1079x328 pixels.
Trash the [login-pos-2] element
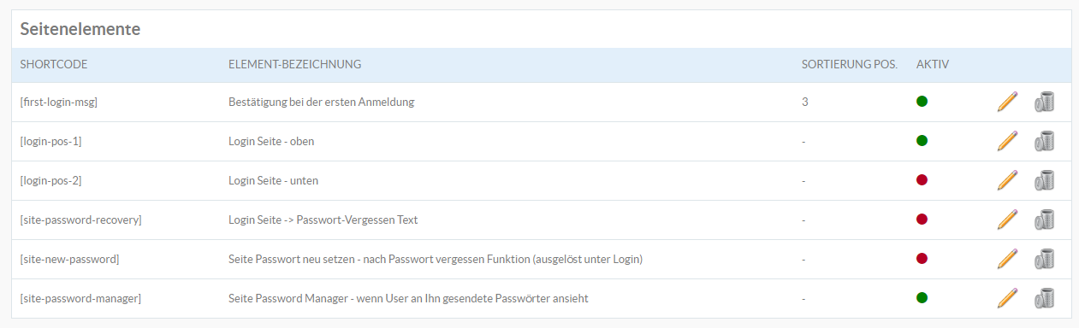pos(1044,180)
